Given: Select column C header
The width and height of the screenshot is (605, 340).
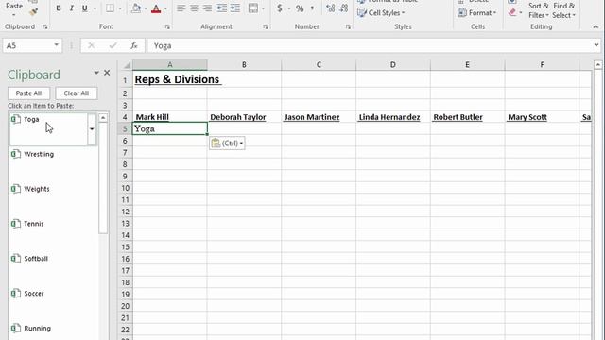Looking at the screenshot, I should [319, 65].
